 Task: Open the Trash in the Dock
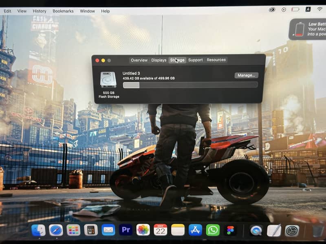[318, 231]
